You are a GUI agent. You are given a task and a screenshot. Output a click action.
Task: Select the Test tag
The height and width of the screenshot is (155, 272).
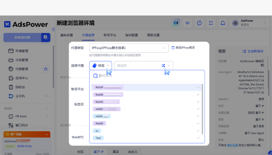[x=98, y=138]
